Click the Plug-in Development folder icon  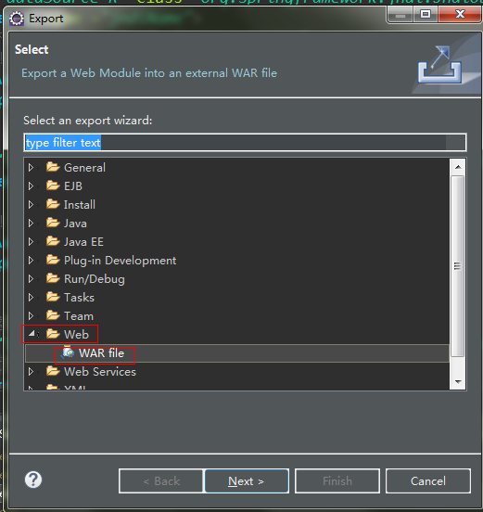pos(53,261)
